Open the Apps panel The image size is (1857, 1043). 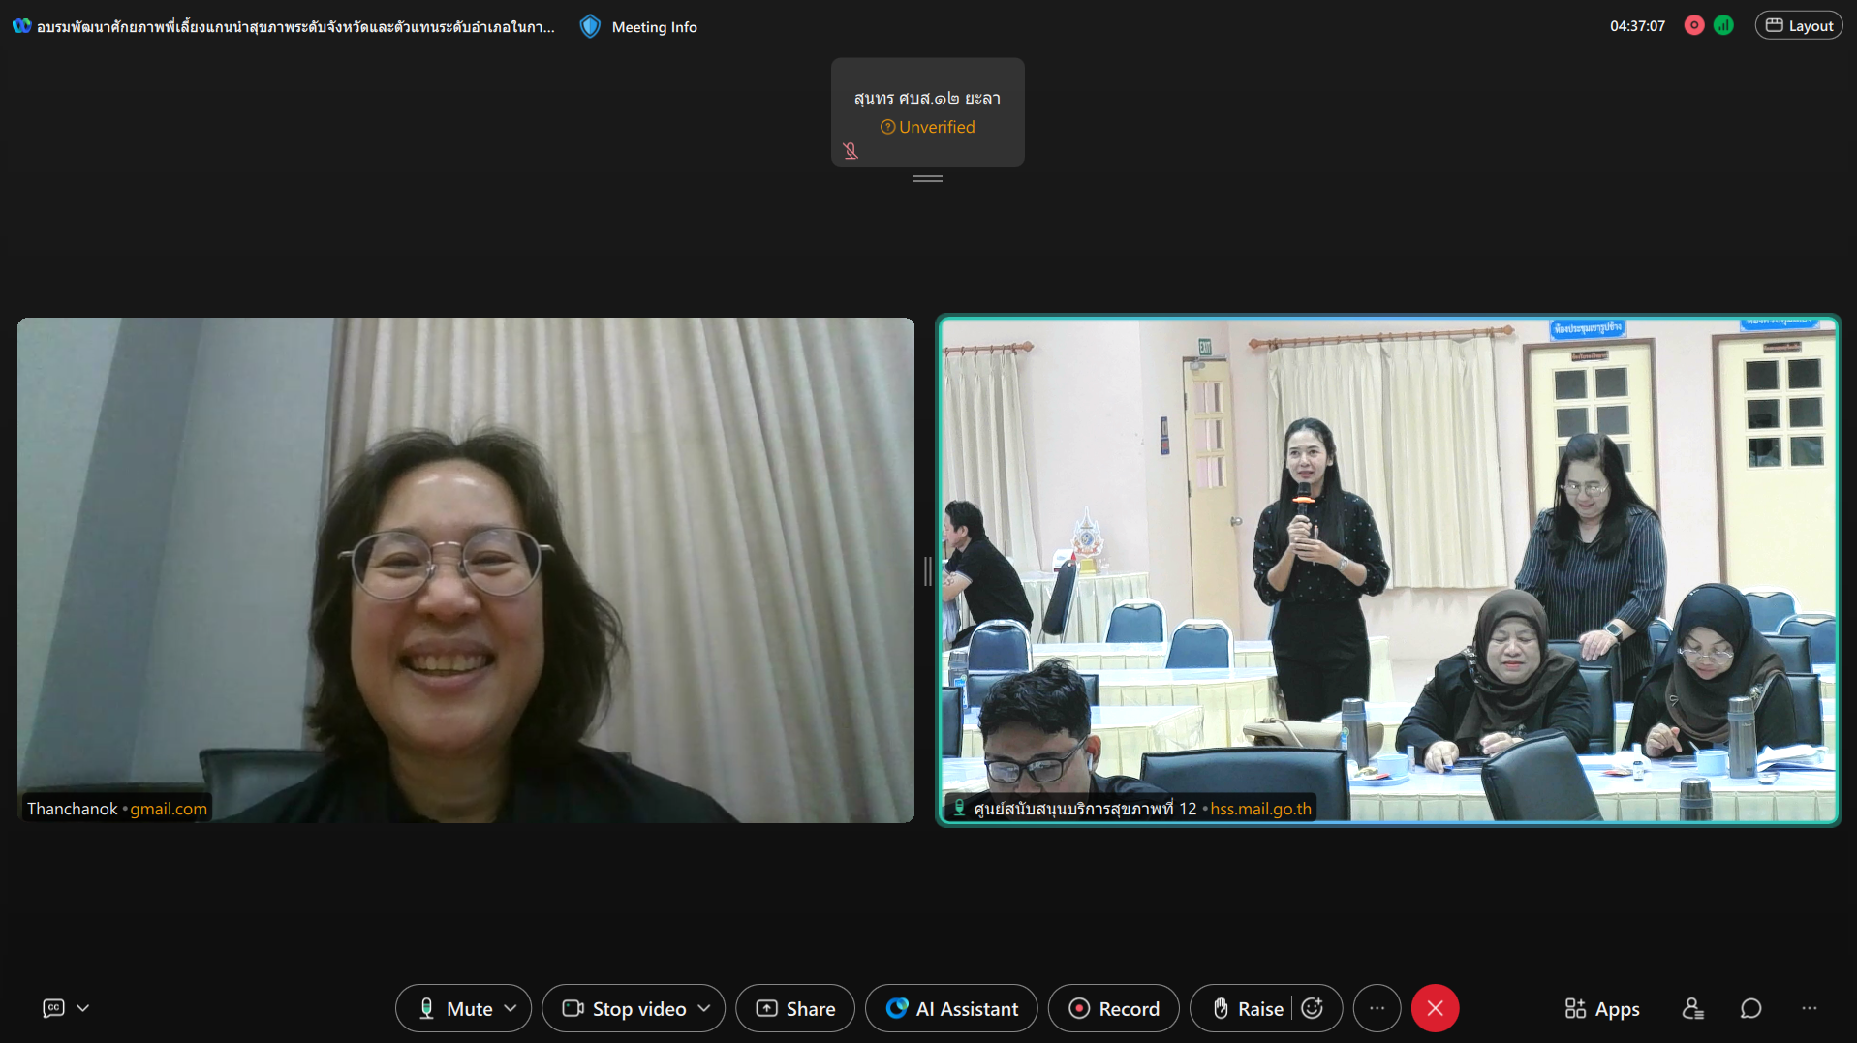click(x=1602, y=1009)
